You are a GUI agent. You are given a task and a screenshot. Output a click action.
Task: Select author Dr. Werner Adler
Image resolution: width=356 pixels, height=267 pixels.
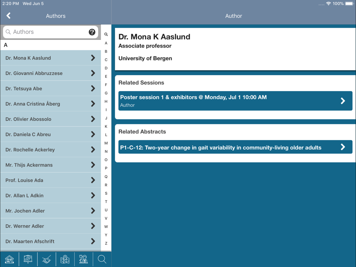point(51,226)
